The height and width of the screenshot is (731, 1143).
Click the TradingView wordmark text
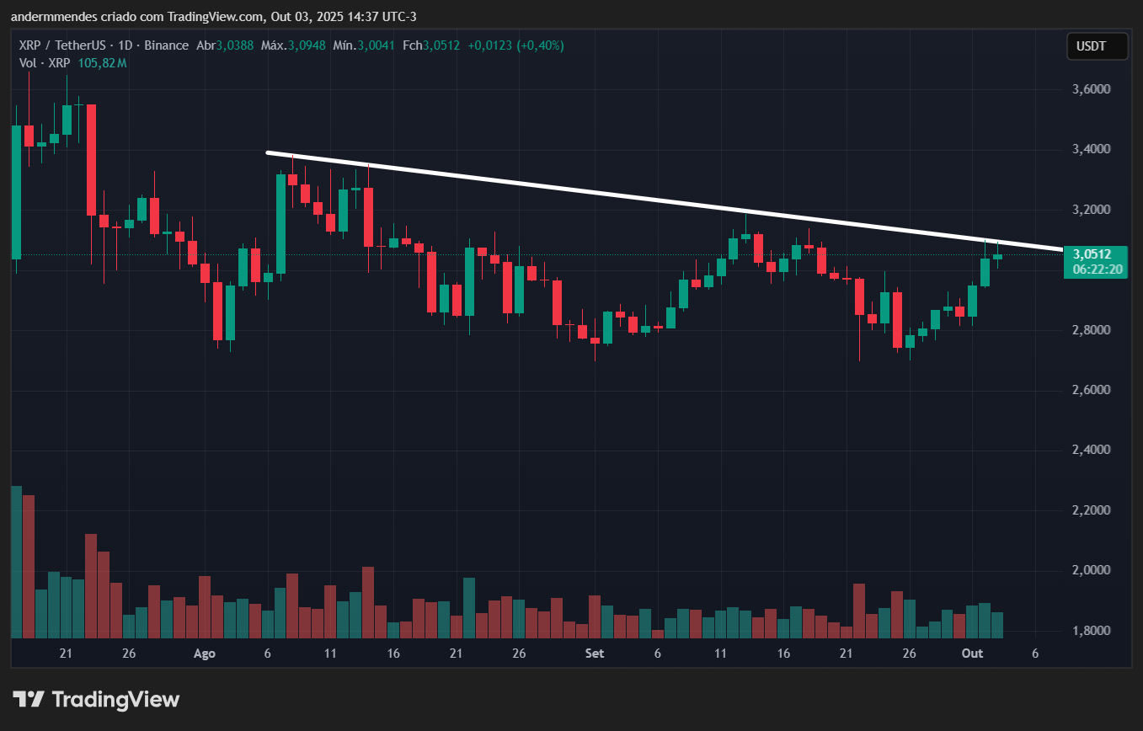point(115,699)
